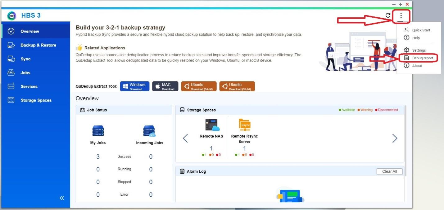Open the Services section
Image resolution: width=444 pixels, height=210 pixels.
(x=36, y=86)
